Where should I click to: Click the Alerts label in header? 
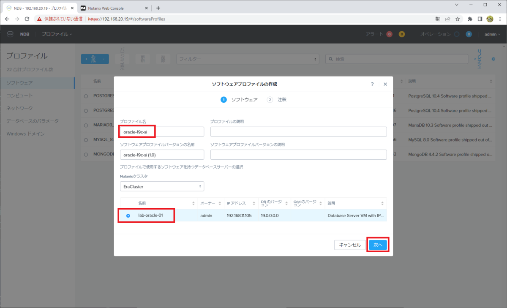pos(374,34)
